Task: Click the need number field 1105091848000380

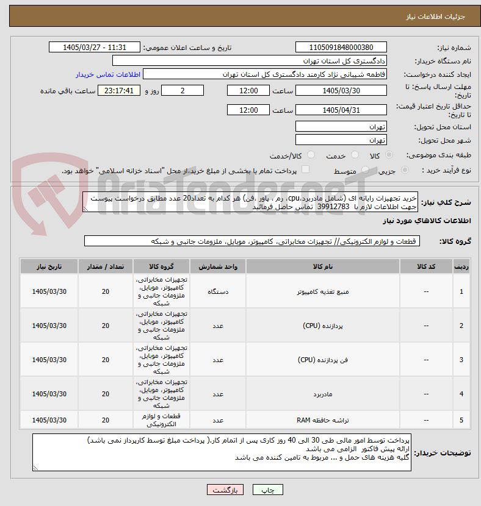Action: pyautogui.click(x=341, y=47)
